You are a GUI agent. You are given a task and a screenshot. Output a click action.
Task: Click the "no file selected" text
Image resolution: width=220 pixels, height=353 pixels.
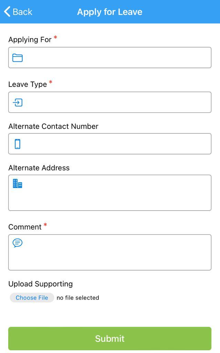click(78, 298)
